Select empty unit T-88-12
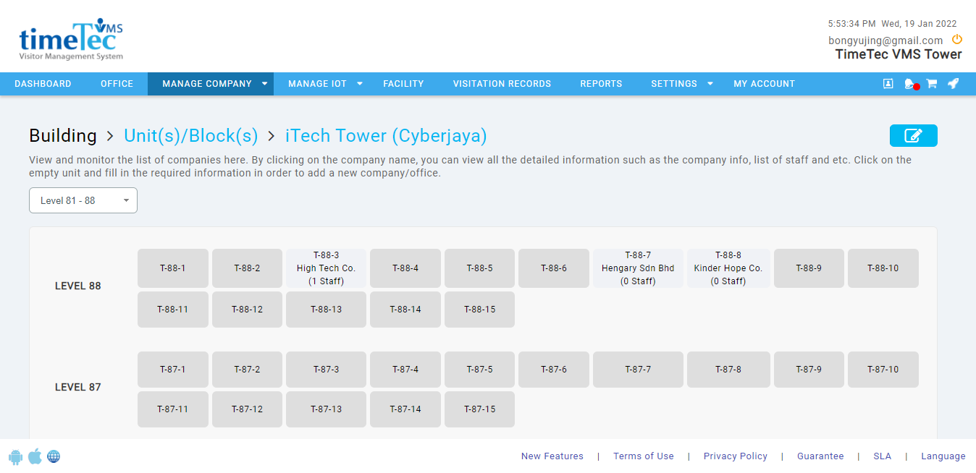Image resolution: width=976 pixels, height=473 pixels. pos(247,310)
